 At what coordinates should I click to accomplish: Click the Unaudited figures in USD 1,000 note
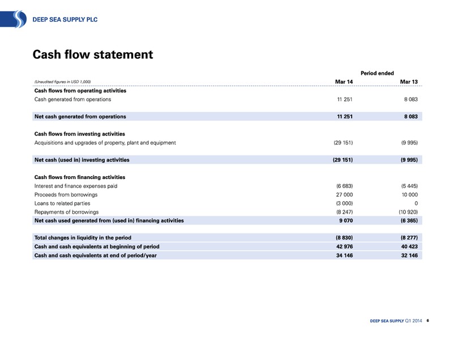coord(63,82)
